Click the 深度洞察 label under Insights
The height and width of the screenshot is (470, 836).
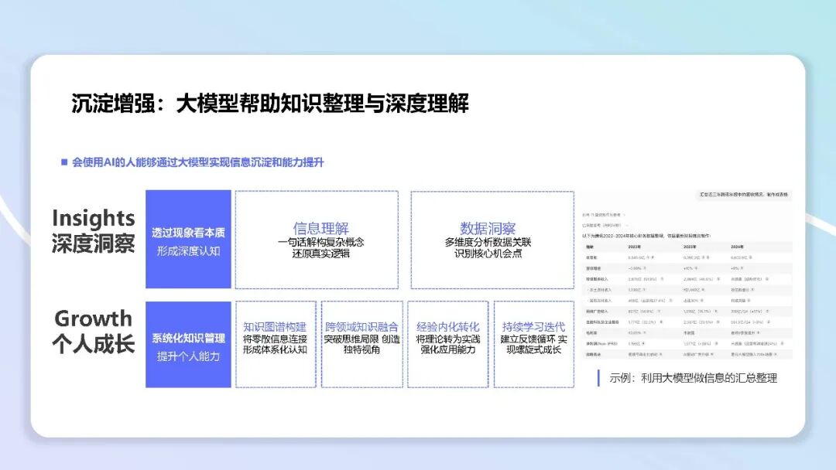[94, 244]
